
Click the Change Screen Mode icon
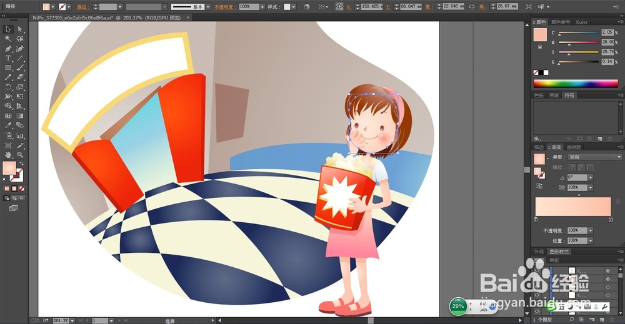coord(13,208)
